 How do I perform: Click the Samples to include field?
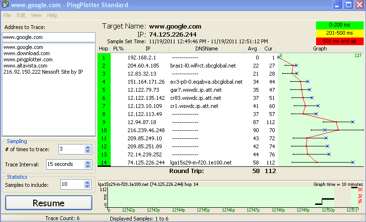pos(72,184)
